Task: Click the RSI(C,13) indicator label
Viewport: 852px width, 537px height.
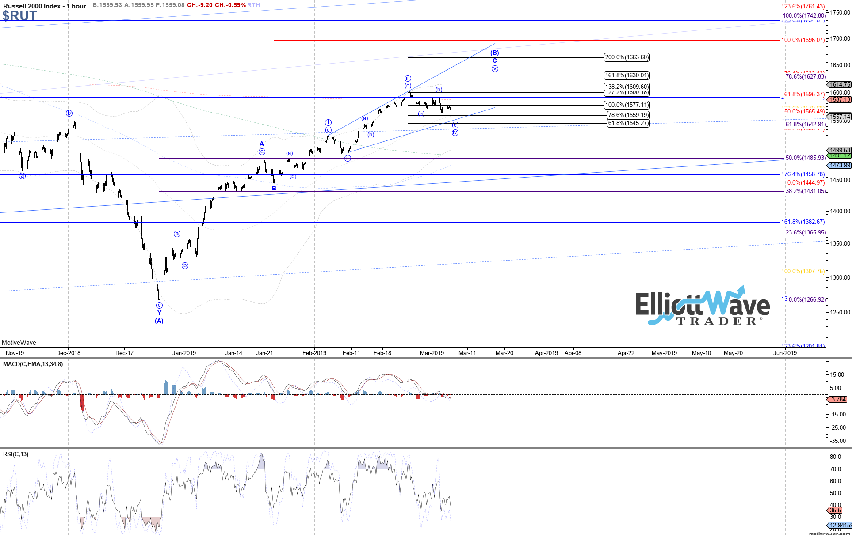Action: point(15,454)
